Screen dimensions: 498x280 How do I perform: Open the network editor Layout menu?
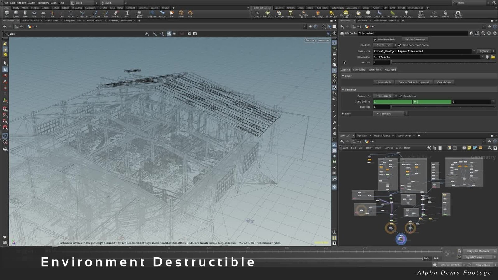388,148
